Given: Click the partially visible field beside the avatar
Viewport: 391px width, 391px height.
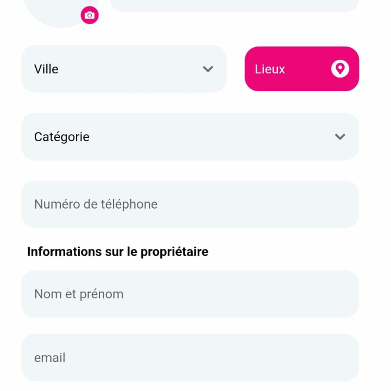Looking at the screenshot, I should tap(235, 5).
